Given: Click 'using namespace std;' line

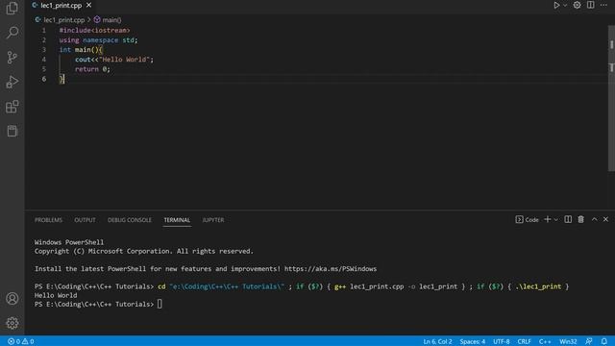Looking at the screenshot, I should point(98,40).
